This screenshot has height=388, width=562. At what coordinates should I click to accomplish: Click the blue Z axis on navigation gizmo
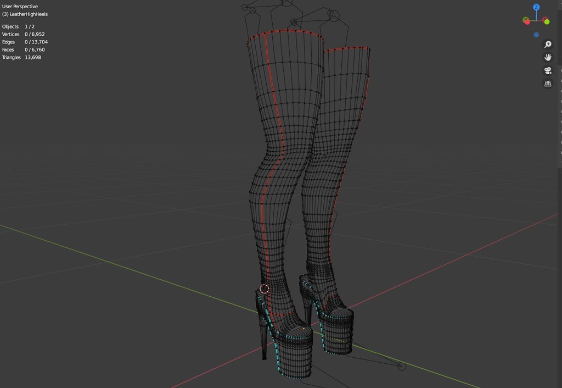(x=536, y=7)
